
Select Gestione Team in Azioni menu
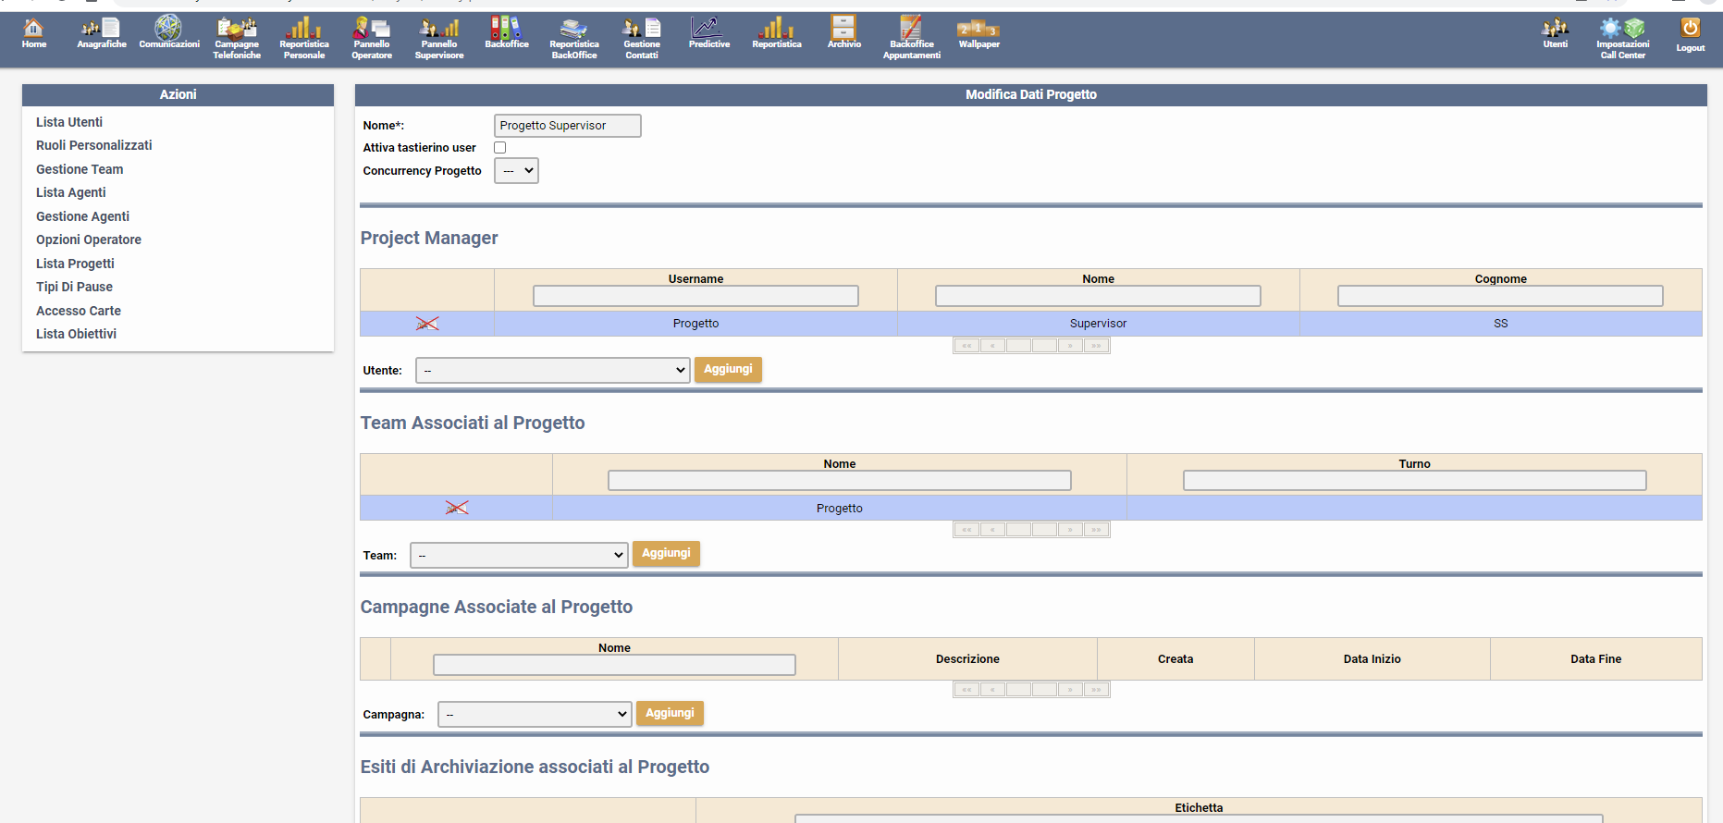click(x=80, y=169)
